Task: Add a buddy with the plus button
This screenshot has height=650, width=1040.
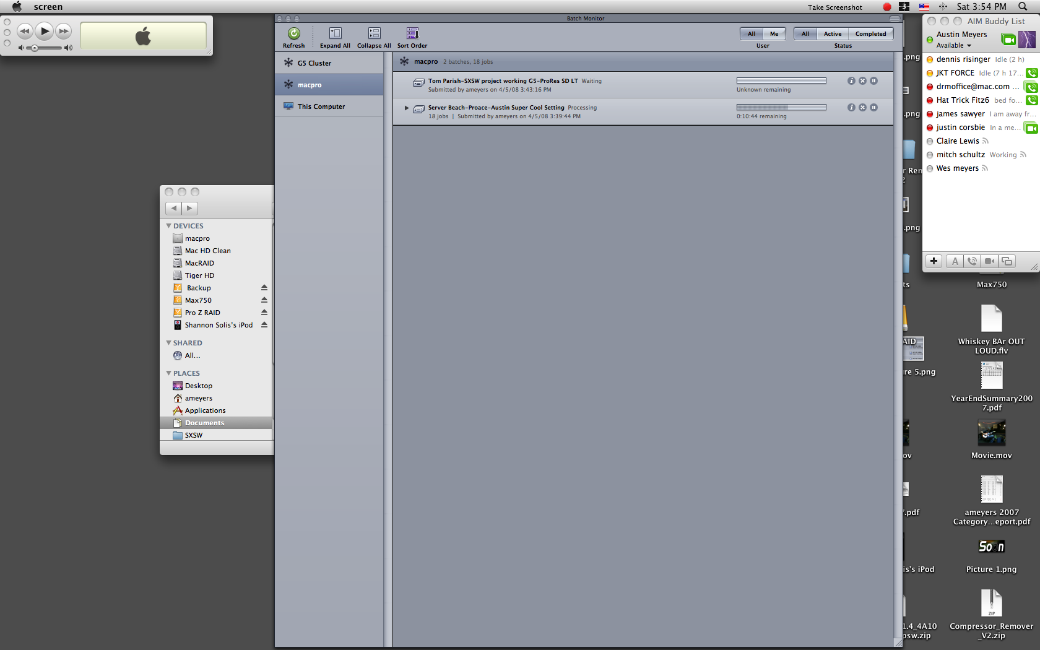Action: 934,261
